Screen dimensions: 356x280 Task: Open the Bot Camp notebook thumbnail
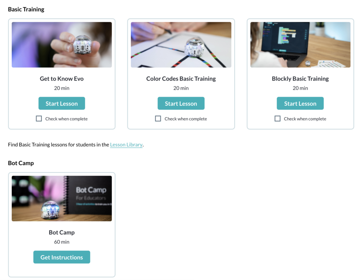(62, 199)
